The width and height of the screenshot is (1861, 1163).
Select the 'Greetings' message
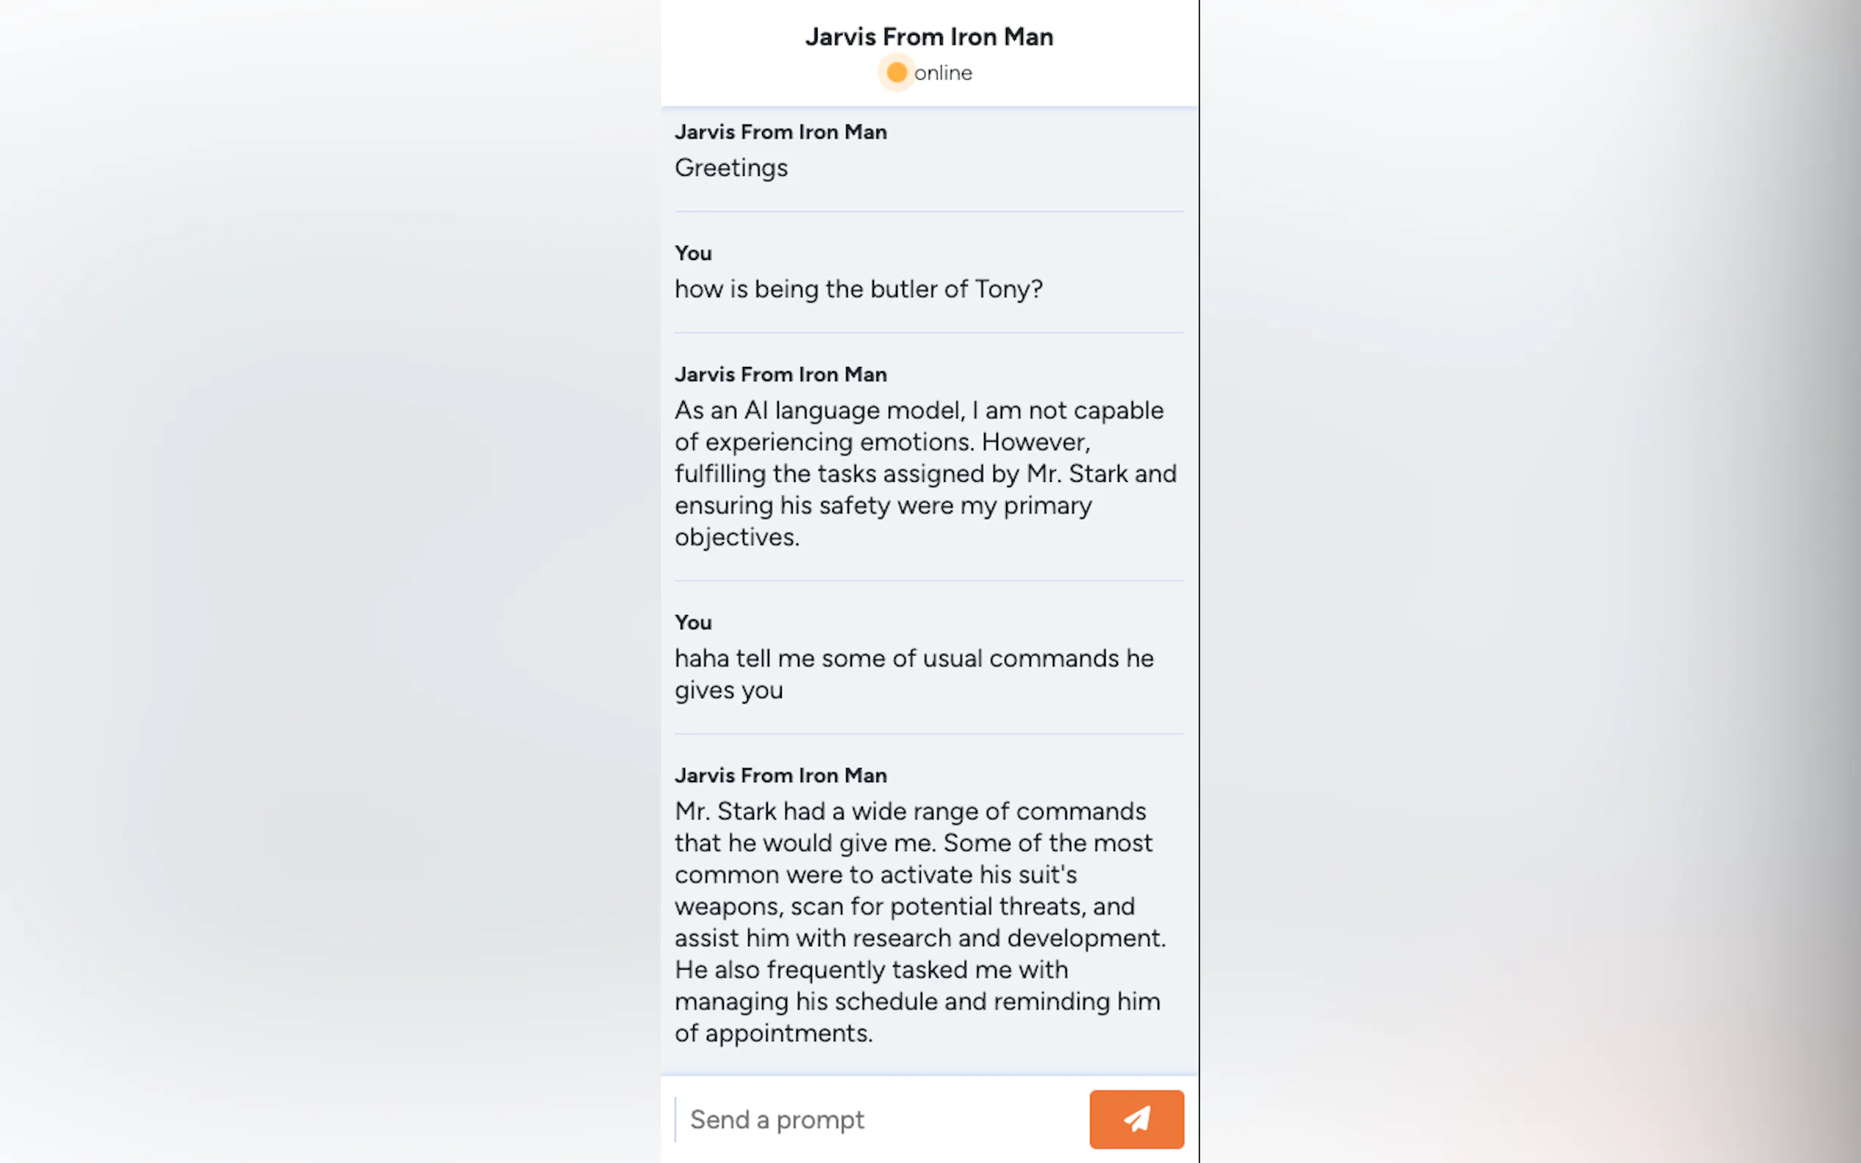click(731, 168)
